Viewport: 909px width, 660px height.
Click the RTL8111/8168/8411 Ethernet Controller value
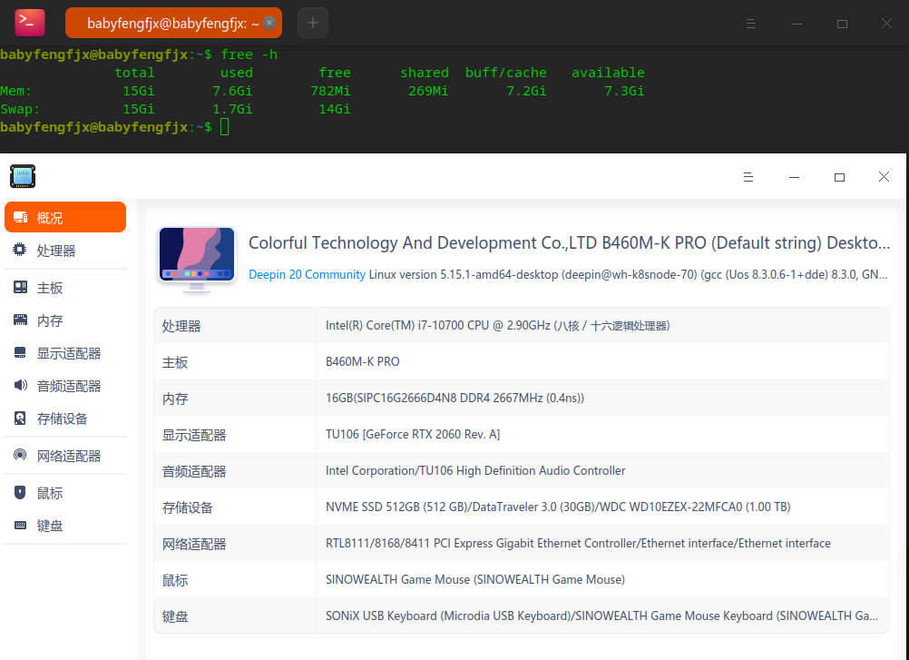pyautogui.click(x=578, y=543)
